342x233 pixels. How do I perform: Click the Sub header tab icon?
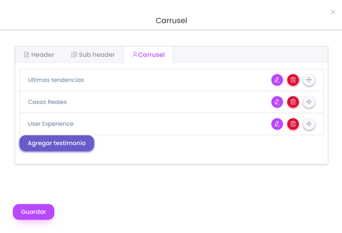coord(74,54)
